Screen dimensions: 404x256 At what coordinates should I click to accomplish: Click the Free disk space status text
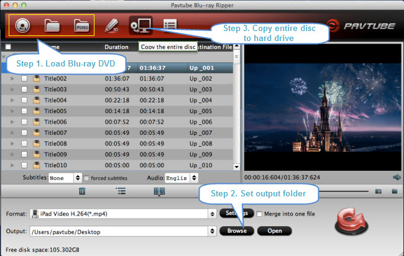point(42,250)
